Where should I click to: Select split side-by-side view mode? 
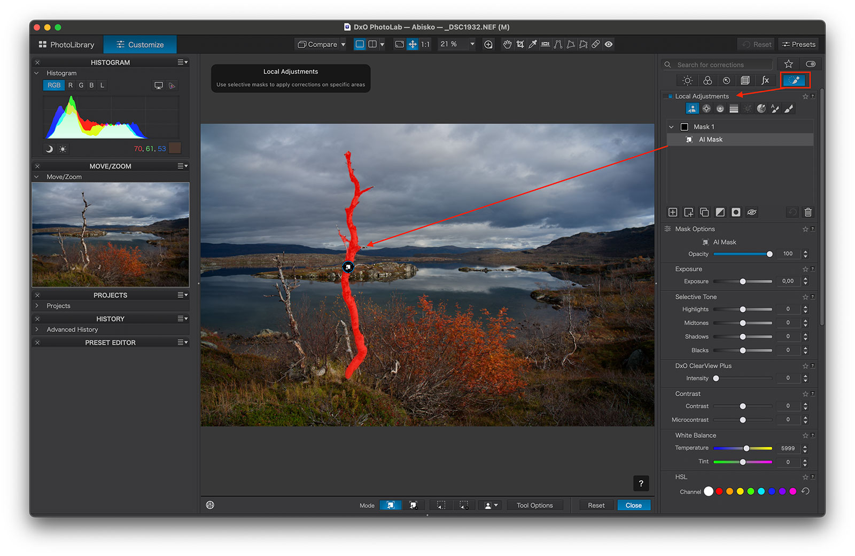coord(372,44)
